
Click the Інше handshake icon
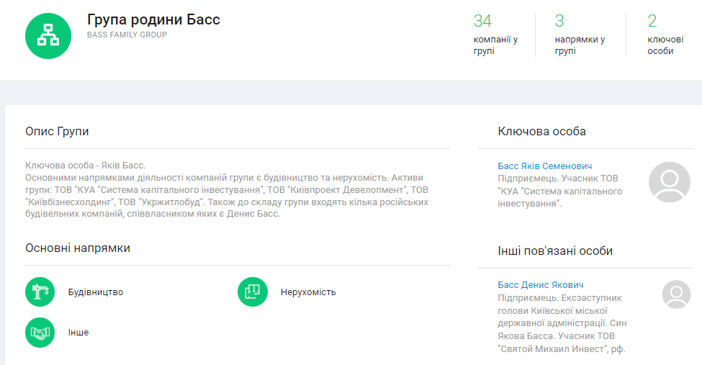tap(40, 332)
